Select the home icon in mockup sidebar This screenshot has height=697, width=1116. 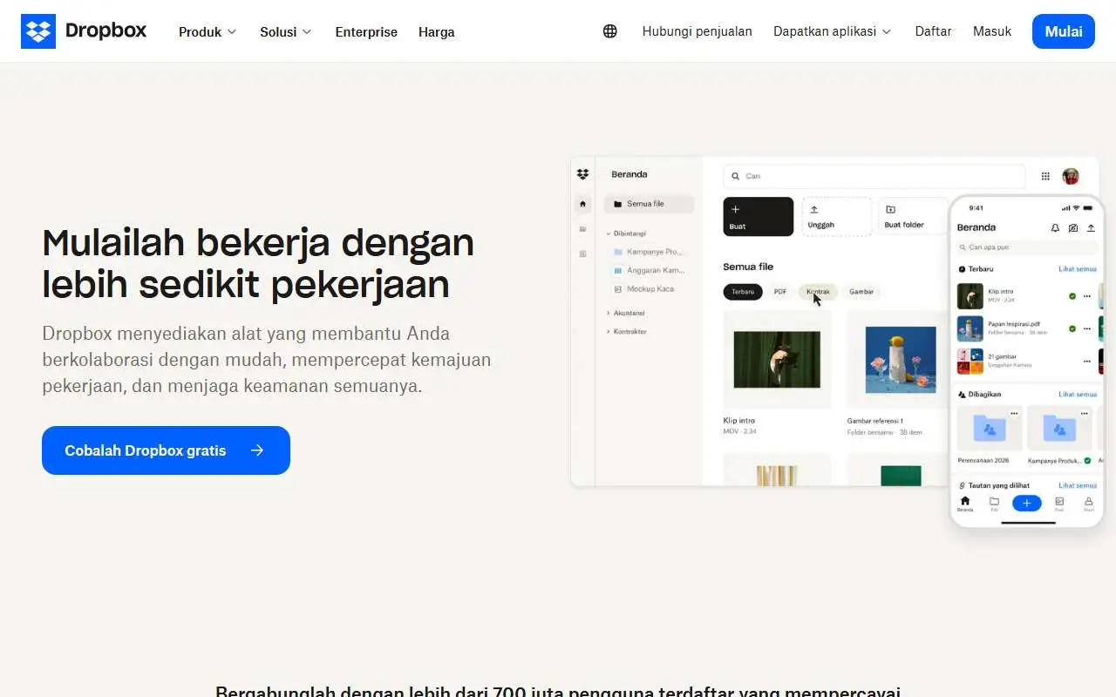tap(582, 204)
